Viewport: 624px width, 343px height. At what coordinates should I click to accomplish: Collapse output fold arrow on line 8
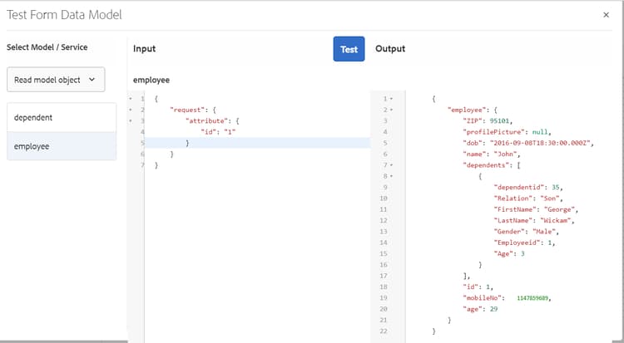tap(391, 176)
